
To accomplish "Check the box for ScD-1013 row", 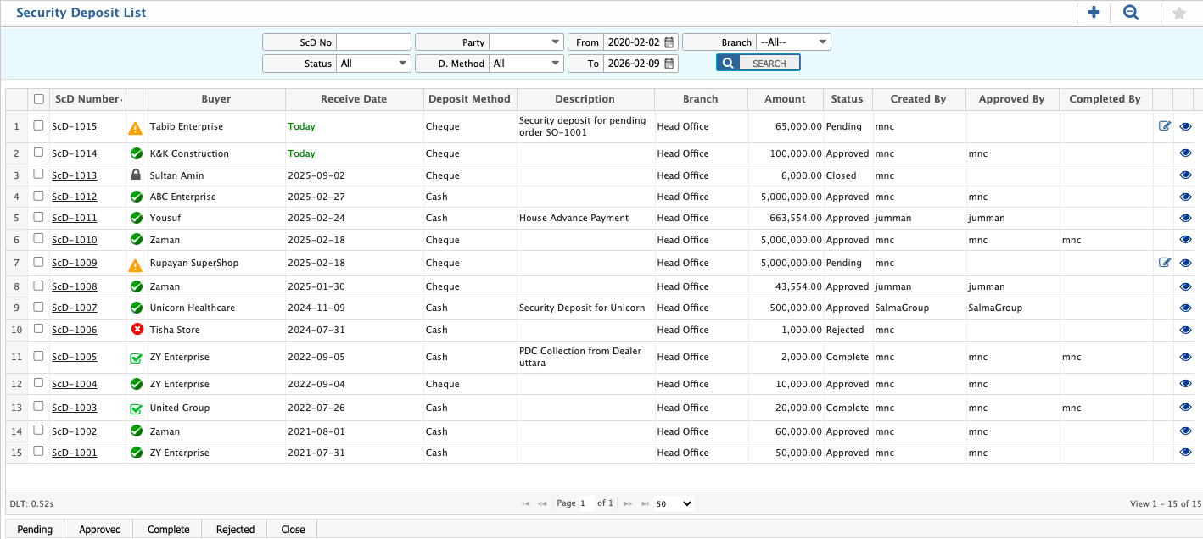I will point(38,175).
